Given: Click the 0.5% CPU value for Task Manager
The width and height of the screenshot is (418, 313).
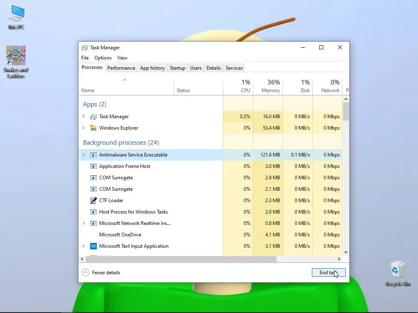Looking at the screenshot, I should (x=245, y=117).
